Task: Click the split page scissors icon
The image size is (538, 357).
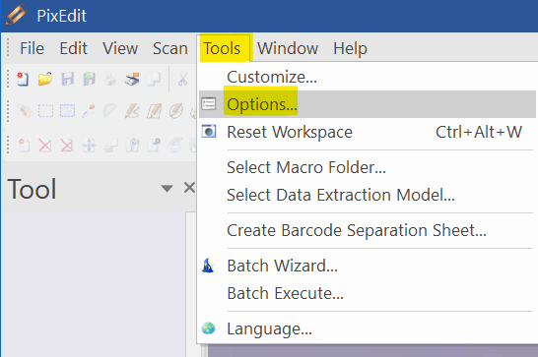Action: pos(132,146)
